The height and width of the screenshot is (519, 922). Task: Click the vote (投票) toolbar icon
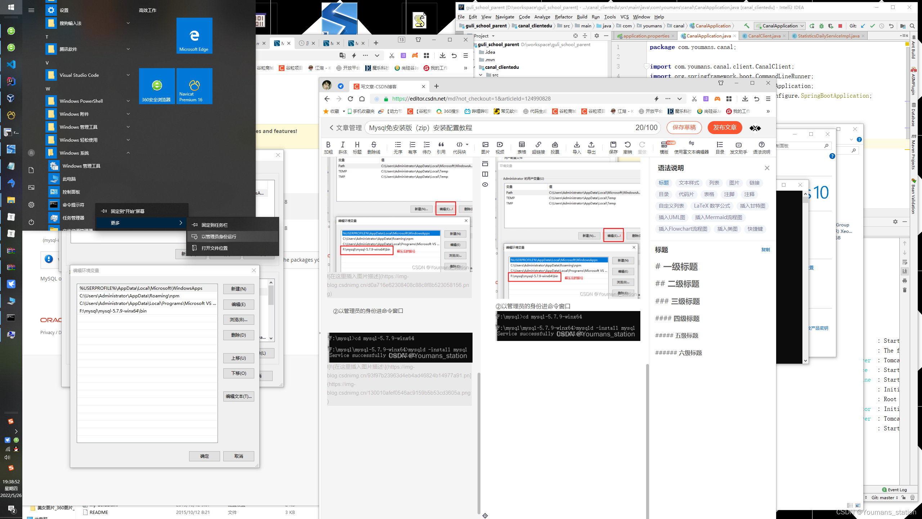tap(555, 147)
